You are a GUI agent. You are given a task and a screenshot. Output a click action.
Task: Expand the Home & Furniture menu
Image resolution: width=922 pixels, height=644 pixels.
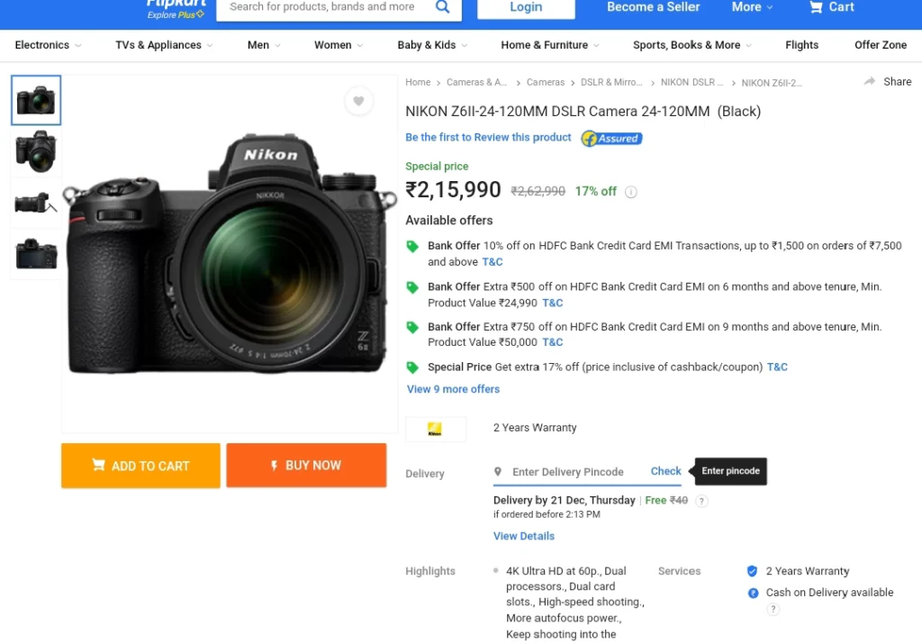coord(550,45)
